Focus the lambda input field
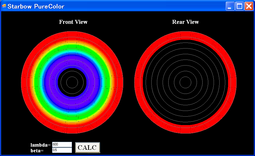Viewport: 255px width, 156px height. tap(62, 145)
